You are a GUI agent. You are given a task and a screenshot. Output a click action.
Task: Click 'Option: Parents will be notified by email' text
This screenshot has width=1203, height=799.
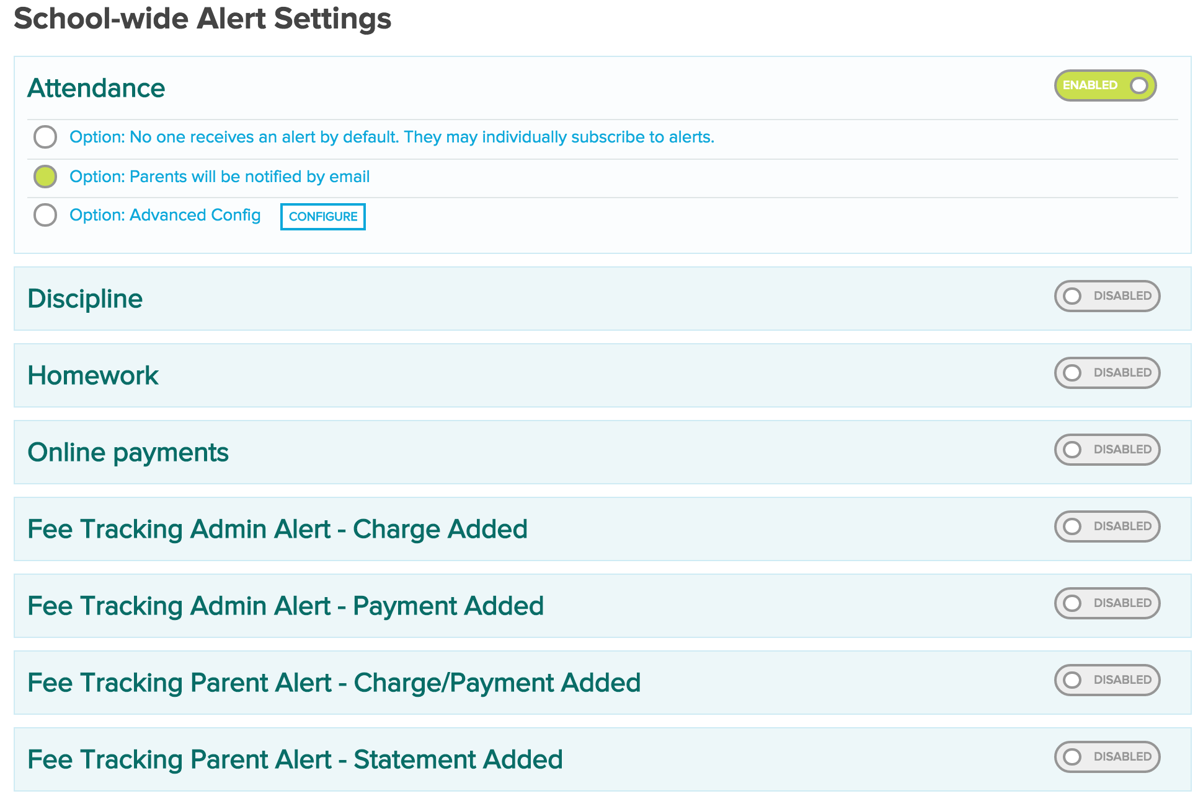pyautogui.click(x=220, y=177)
